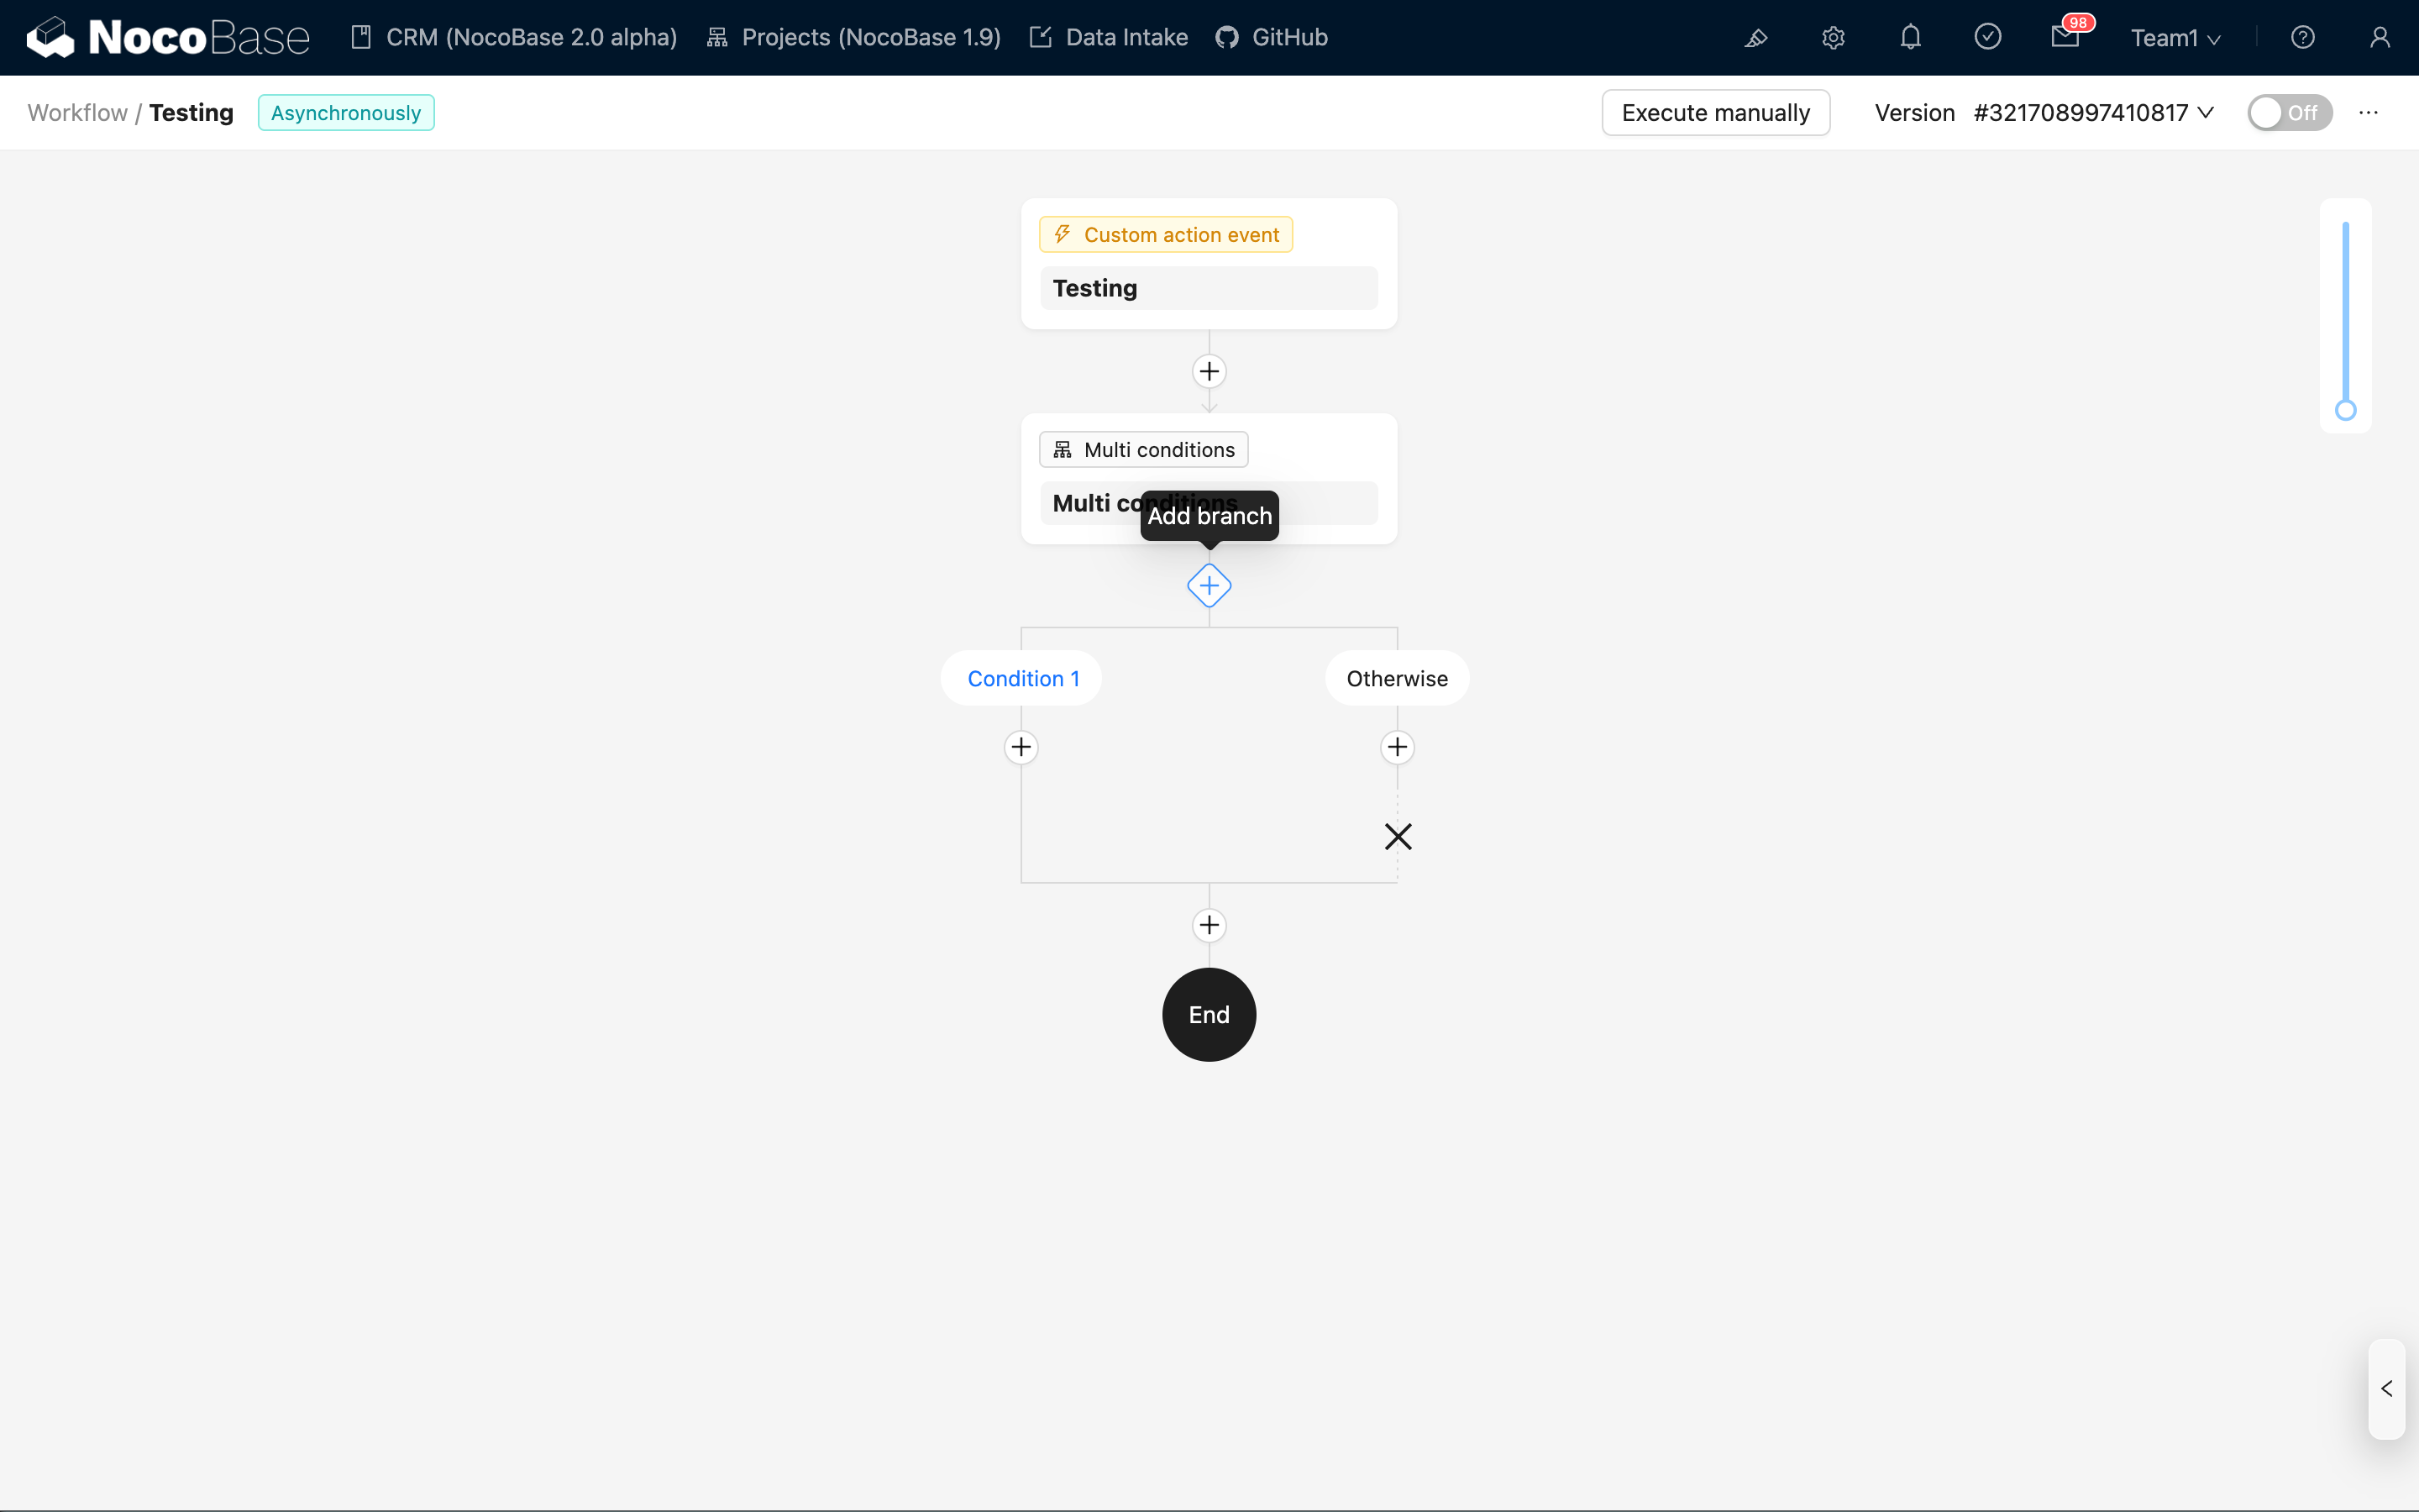Screen dimensions: 2419x1512
Task: Open the Team1 dropdown
Action: pos(2175,38)
